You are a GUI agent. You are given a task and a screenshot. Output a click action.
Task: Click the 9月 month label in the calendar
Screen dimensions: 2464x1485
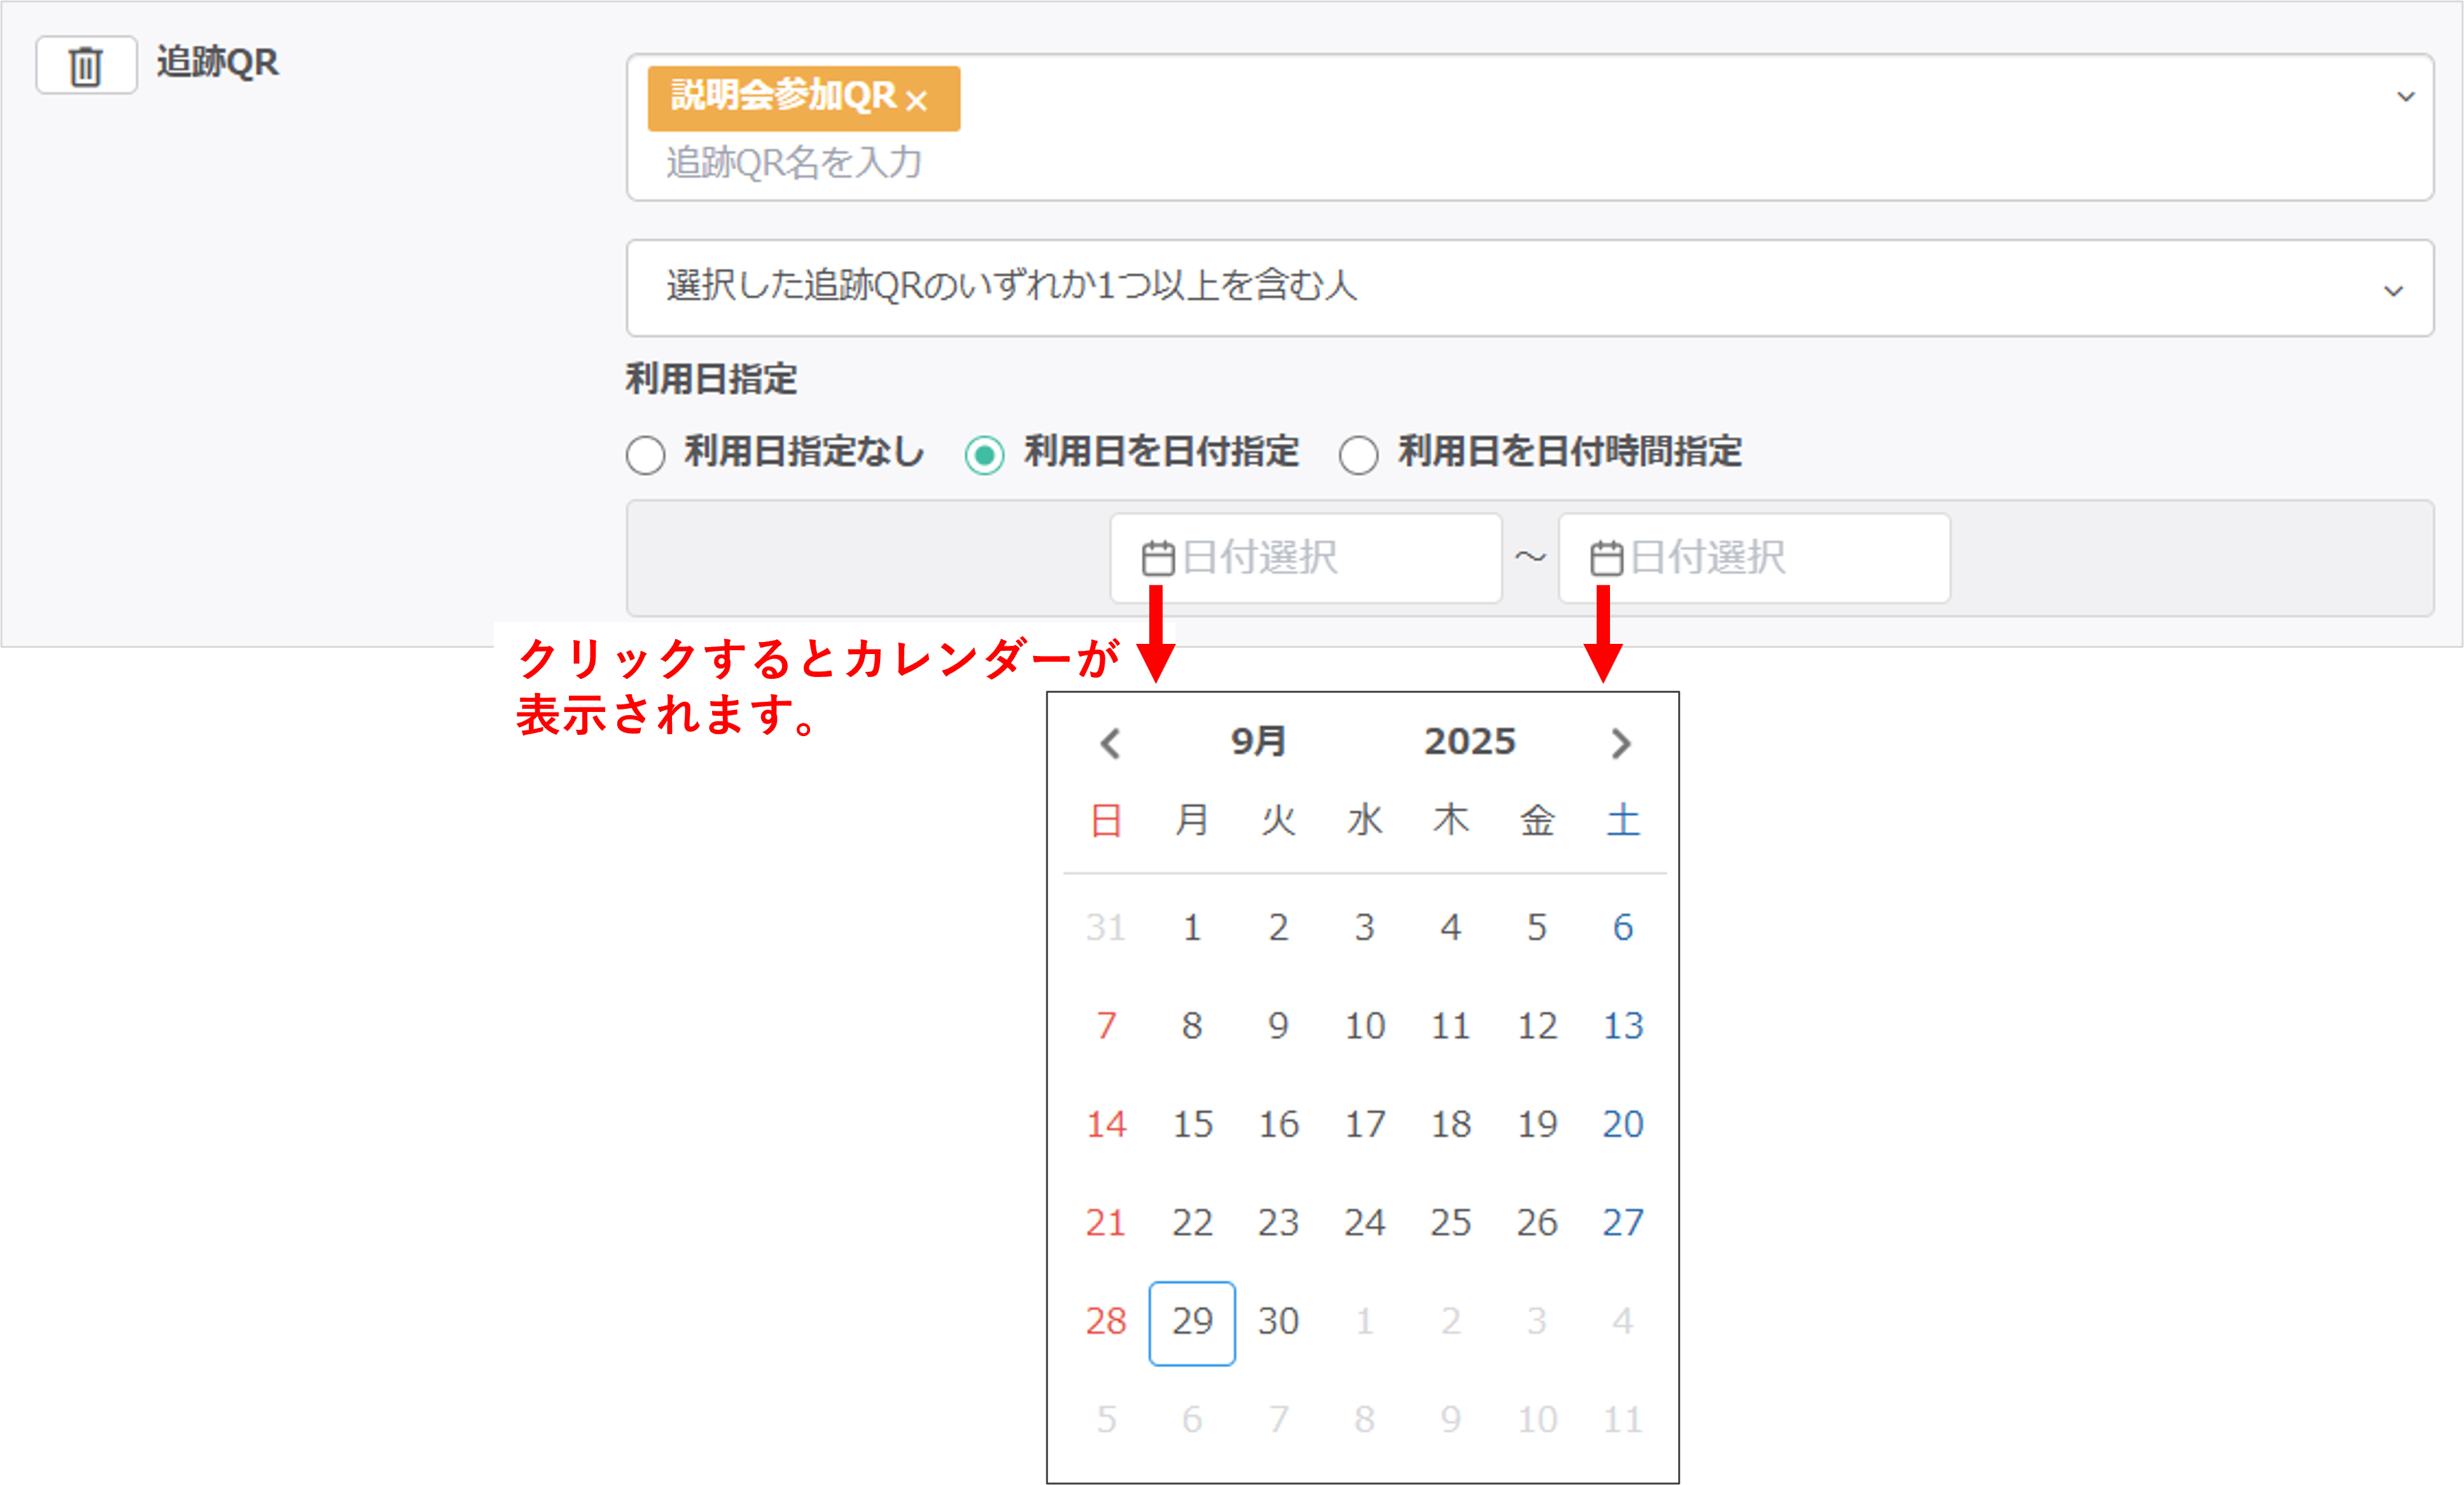pos(1258,742)
